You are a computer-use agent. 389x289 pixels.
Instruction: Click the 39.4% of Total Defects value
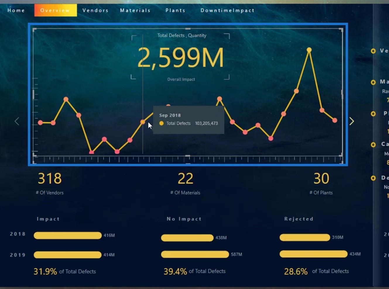tap(175, 271)
